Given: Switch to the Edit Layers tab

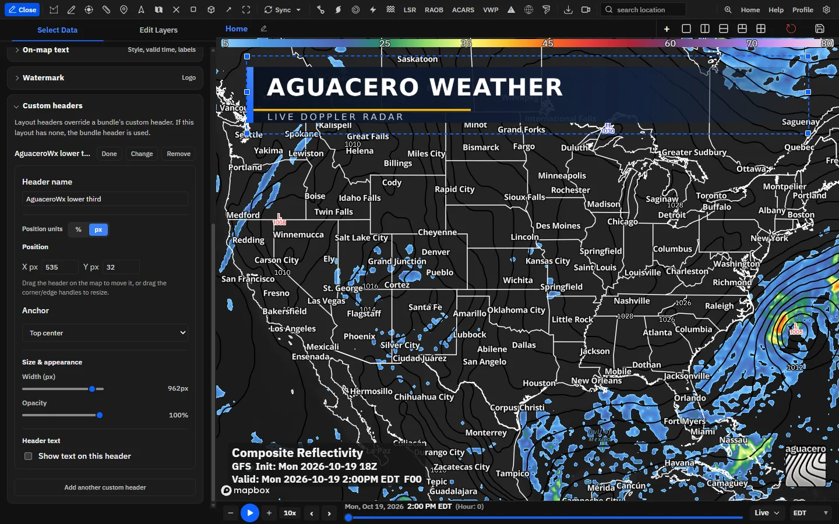Looking at the screenshot, I should pos(158,30).
